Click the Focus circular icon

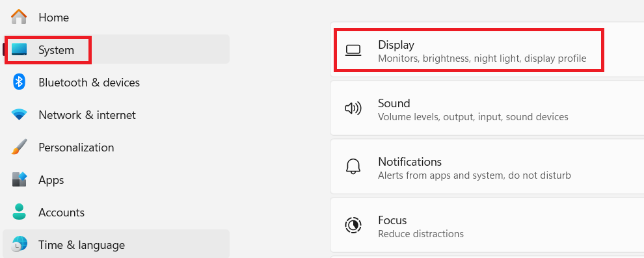point(353,226)
